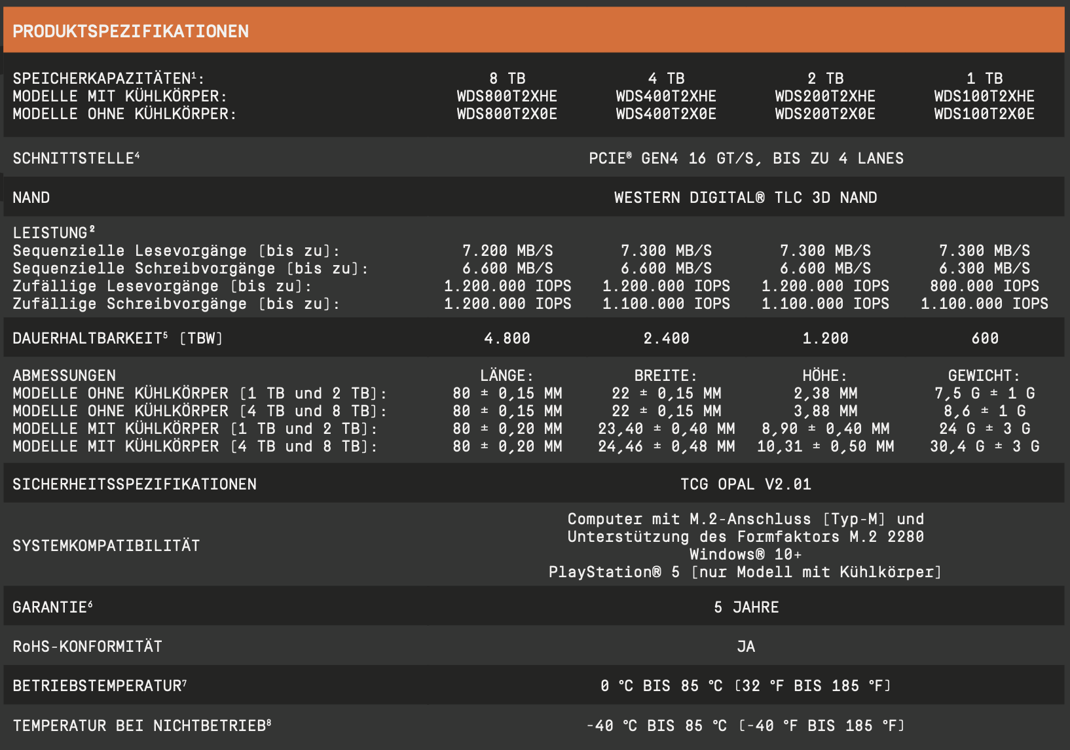This screenshot has height=750, width=1070.
Task: Click model number WDS400T2XHE
Action: [666, 96]
